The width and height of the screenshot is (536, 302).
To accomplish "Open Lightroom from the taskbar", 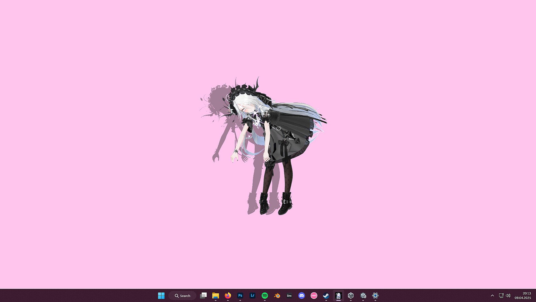I will coord(252,296).
